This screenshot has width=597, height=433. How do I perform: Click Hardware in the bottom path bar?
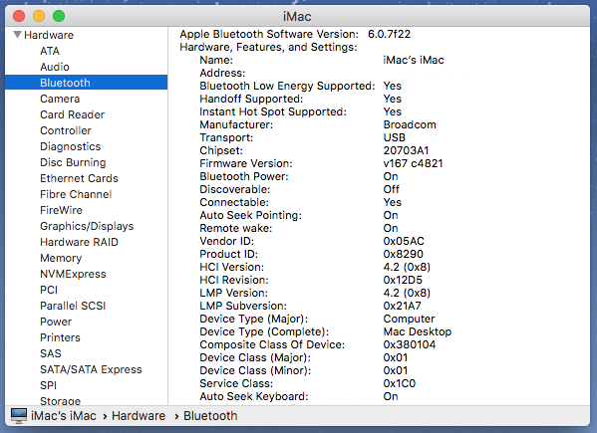pyautogui.click(x=139, y=416)
